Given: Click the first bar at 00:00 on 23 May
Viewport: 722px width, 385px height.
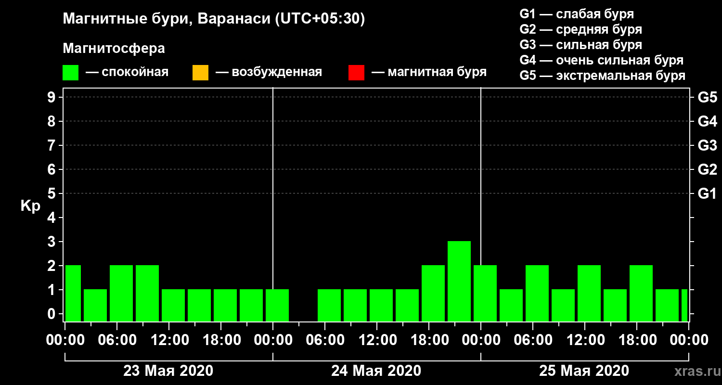Looking at the screenshot, I should [73, 293].
